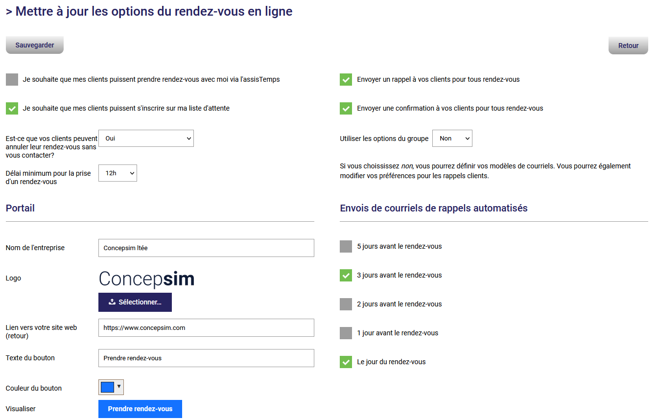This screenshot has width=658, height=420.
Task: Click the Sauvegarder button
Action: click(x=35, y=45)
